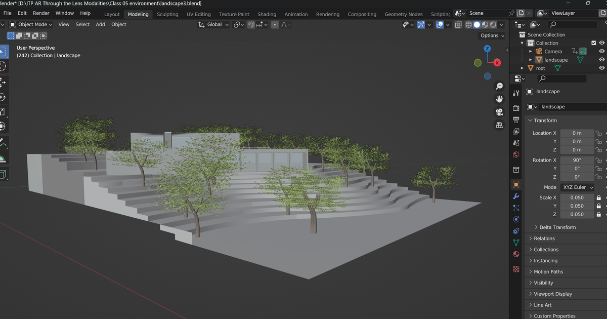
Task: Open the Modifiers wrench properties tab
Action: point(516,196)
